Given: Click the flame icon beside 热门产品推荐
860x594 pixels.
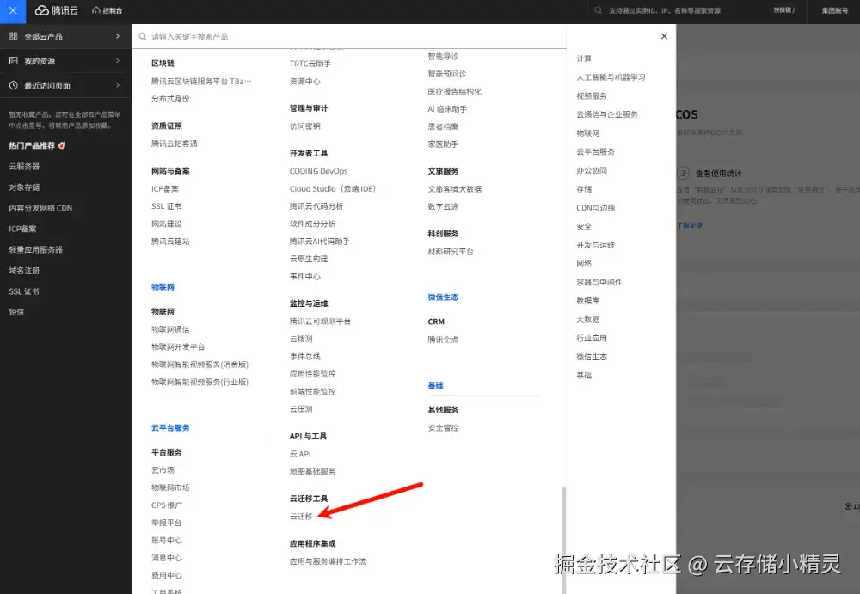Looking at the screenshot, I should tap(62, 145).
